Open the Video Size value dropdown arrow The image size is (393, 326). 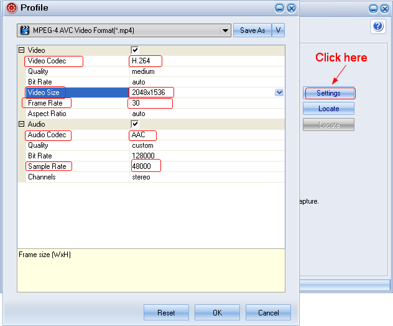pyautogui.click(x=279, y=93)
